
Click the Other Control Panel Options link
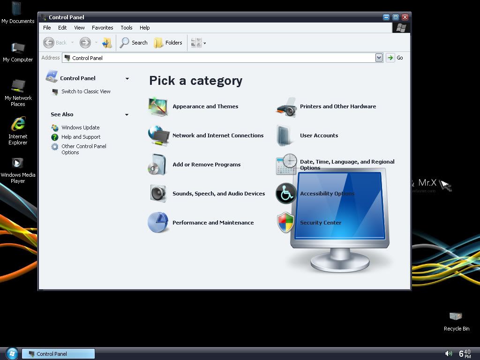click(x=84, y=150)
